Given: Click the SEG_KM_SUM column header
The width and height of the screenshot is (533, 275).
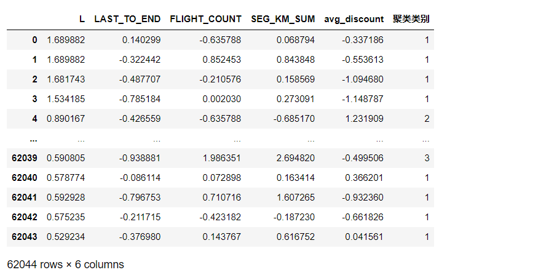Looking at the screenshot, I should point(283,19).
